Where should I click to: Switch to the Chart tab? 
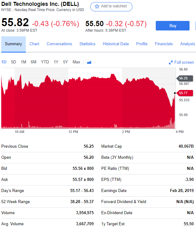pos(34,44)
